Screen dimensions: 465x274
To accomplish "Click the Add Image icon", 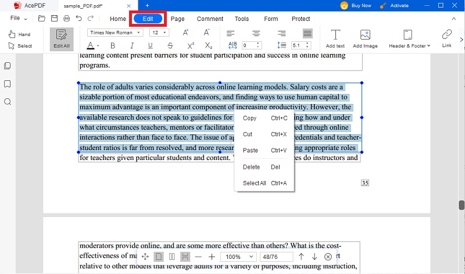I will (365, 38).
